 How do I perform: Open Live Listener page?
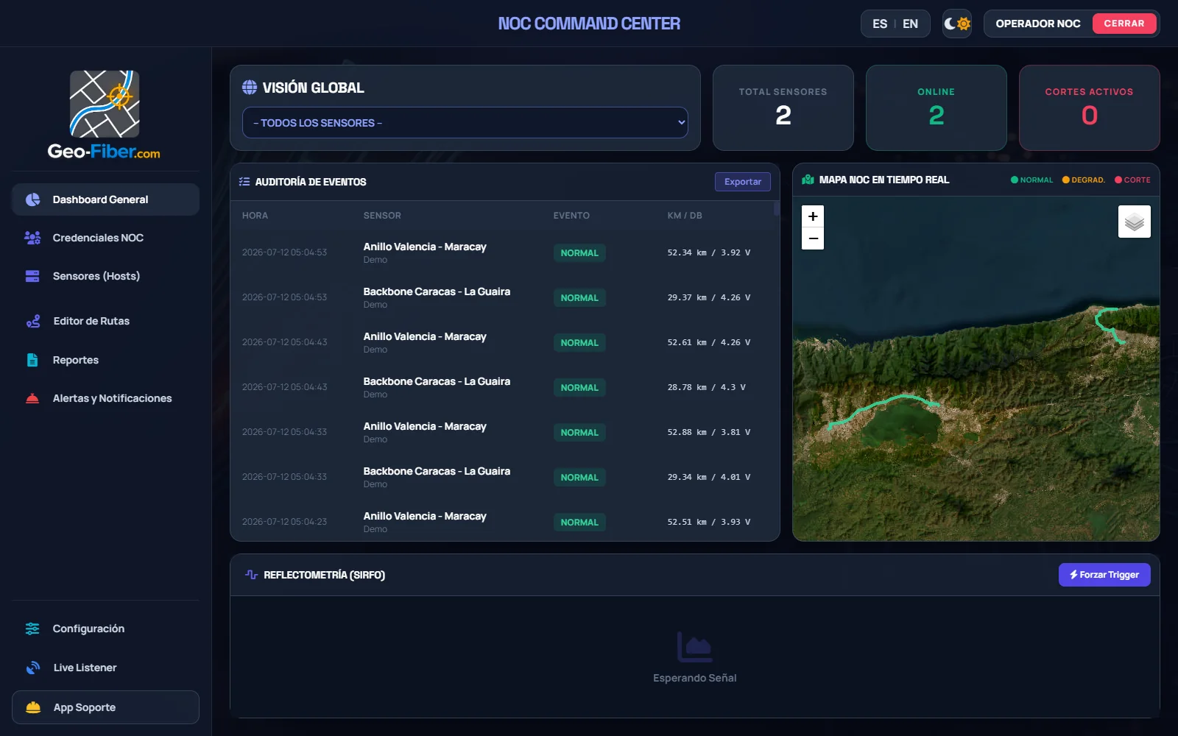click(105, 668)
